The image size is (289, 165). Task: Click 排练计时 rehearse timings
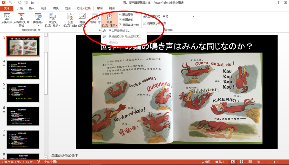click(95, 19)
